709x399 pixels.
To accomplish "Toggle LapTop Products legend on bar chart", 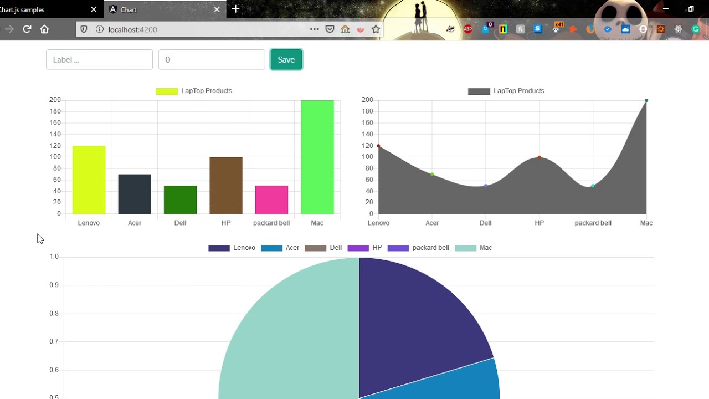I will (194, 91).
